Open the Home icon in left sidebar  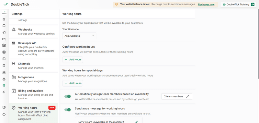point(4,19)
